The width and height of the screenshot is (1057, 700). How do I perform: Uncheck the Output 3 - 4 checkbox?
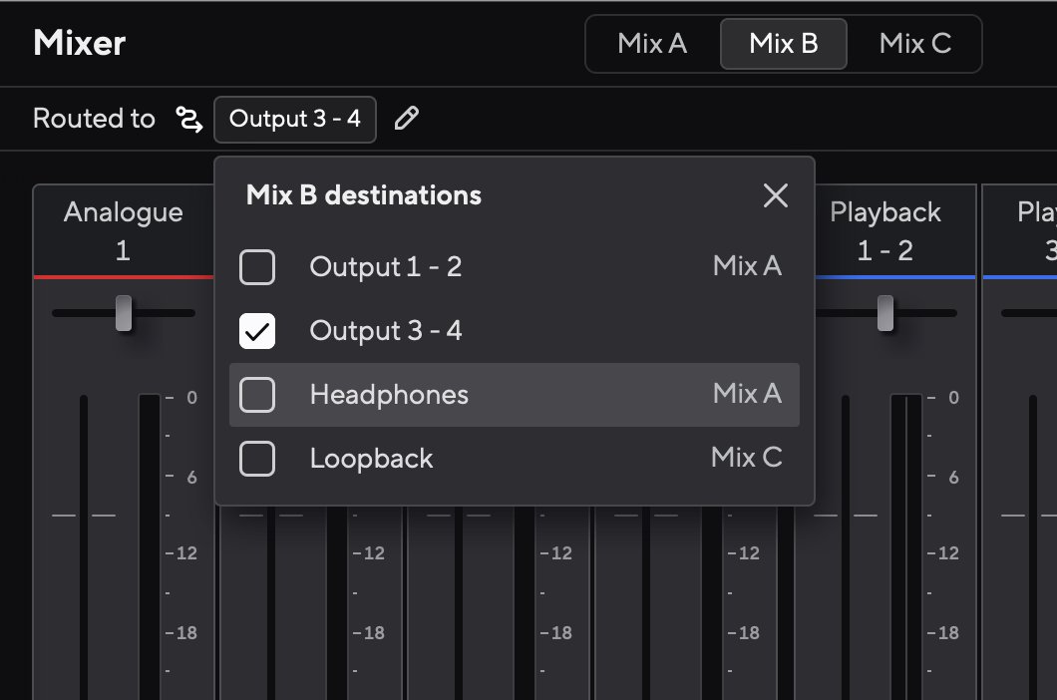[257, 331]
